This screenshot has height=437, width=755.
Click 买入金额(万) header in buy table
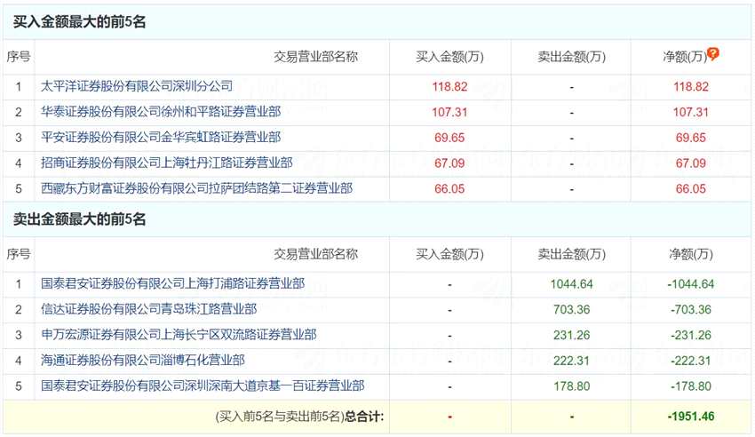(x=449, y=57)
